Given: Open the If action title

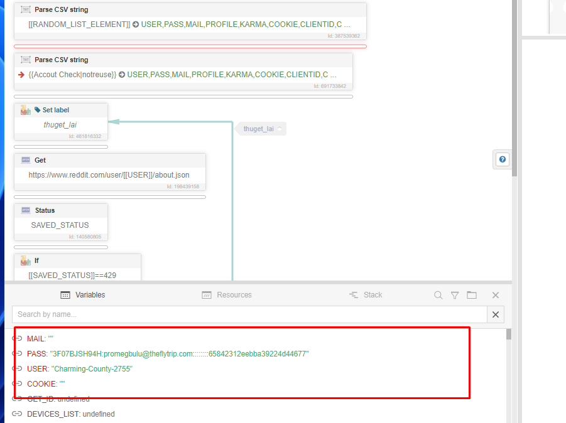Looking at the screenshot, I should coord(37,260).
